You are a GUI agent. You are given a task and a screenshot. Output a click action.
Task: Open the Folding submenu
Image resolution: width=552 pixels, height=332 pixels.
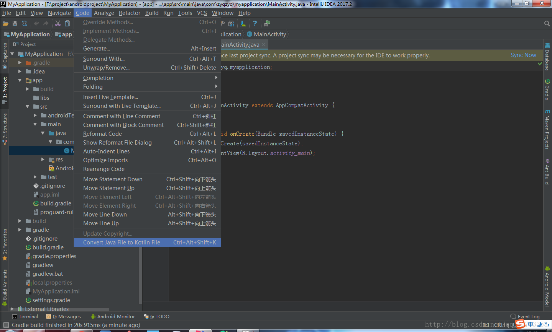pyautogui.click(x=147, y=87)
